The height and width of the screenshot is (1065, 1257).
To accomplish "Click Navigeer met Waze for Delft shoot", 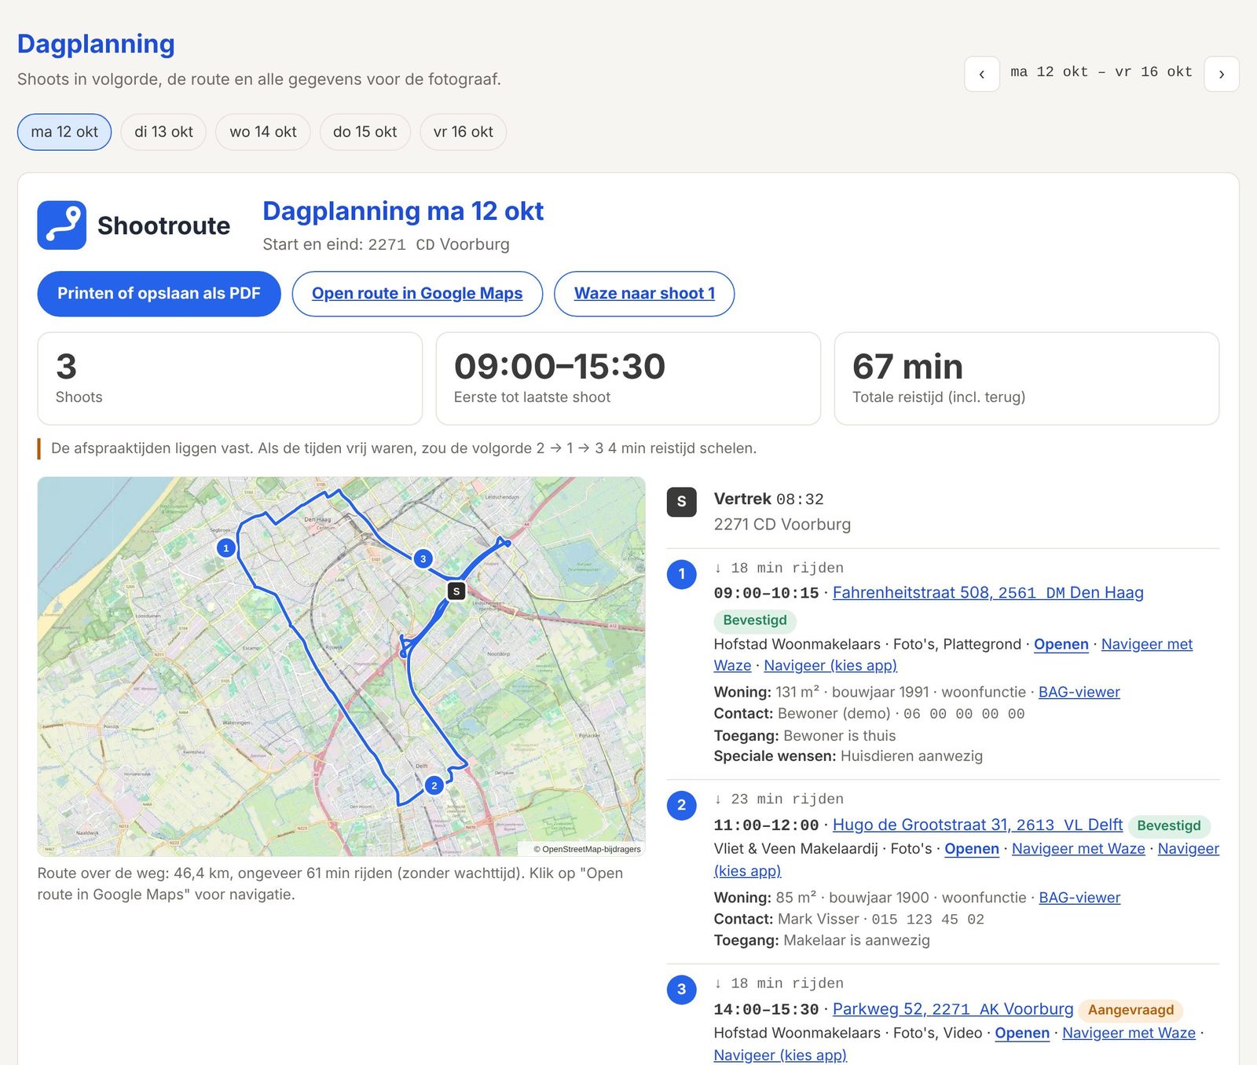I will point(1079,849).
